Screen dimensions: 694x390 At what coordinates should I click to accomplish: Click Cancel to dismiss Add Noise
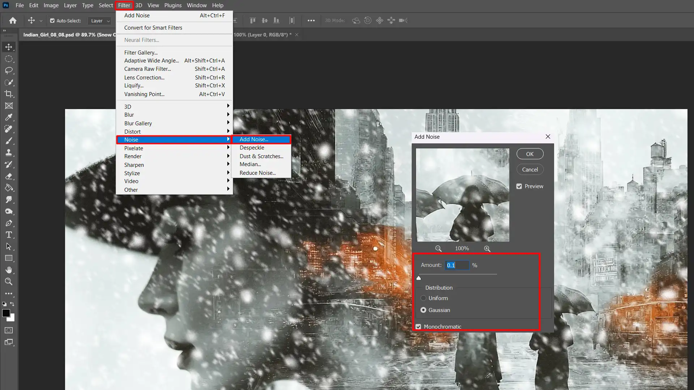pyautogui.click(x=530, y=169)
